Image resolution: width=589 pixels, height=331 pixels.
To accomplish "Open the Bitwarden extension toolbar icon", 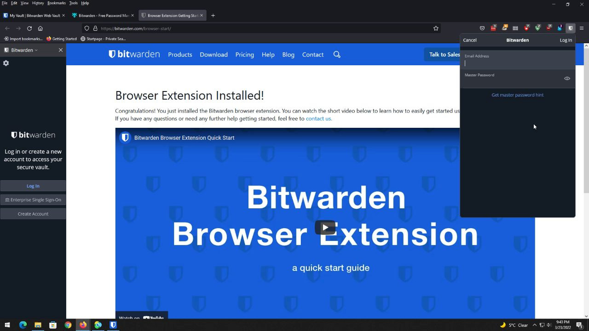I will 571,28.
